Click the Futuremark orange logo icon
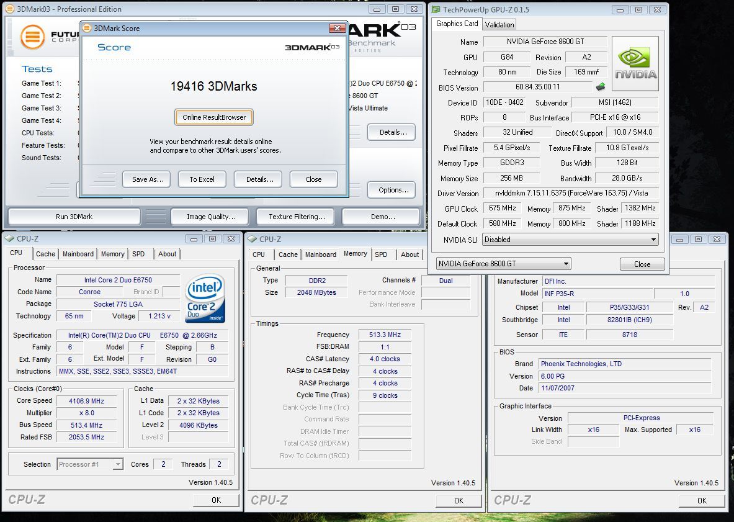The width and height of the screenshot is (734, 522). [x=32, y=37]
